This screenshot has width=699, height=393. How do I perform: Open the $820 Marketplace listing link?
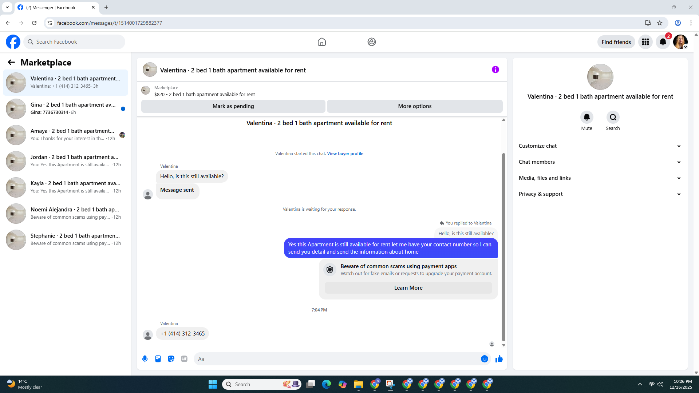[x=204, y=95]
